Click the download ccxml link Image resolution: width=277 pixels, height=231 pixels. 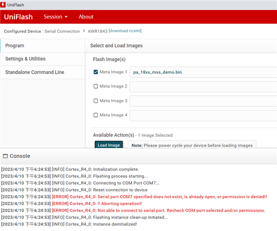click(125, 31)
